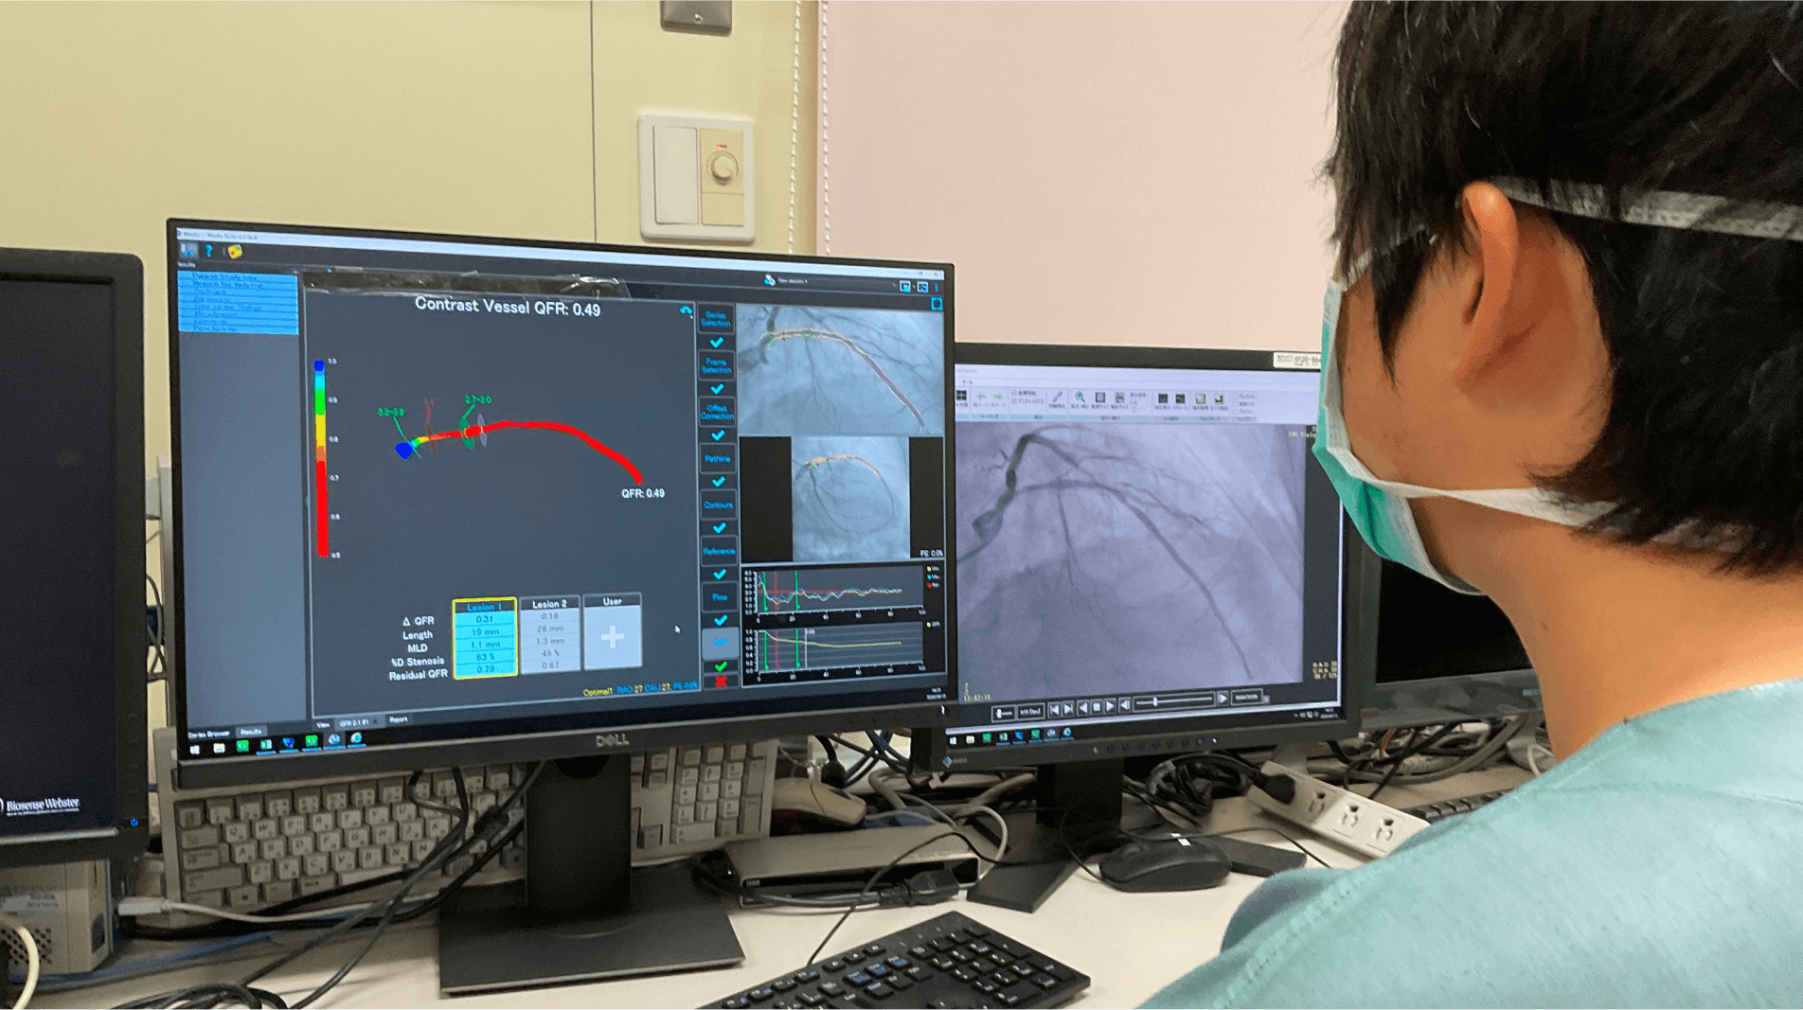Go to the Pathline workflow step

click(718, 459)
